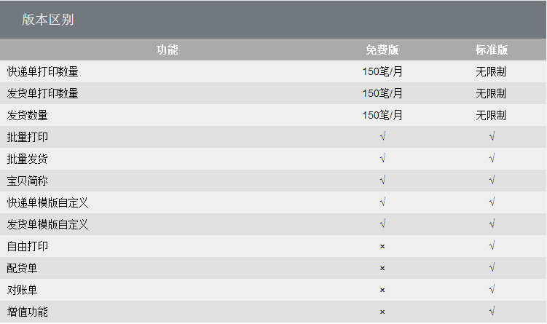Select the 标准版 column header

pyautogui.click(x=492, y=50)
